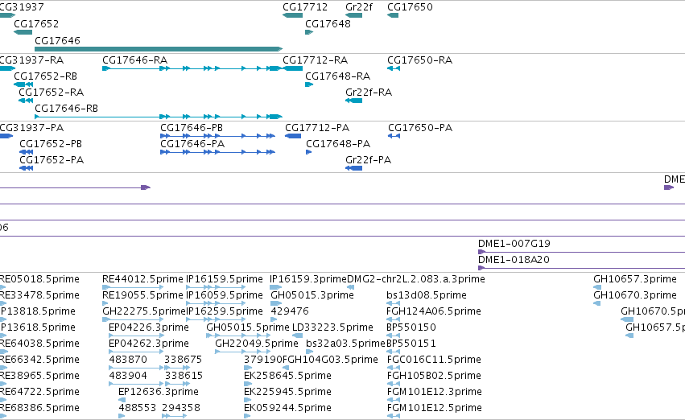Click the CG17648-RA transcript label
685x420 pixels.
pyautogui.click(x=338, y=76)
